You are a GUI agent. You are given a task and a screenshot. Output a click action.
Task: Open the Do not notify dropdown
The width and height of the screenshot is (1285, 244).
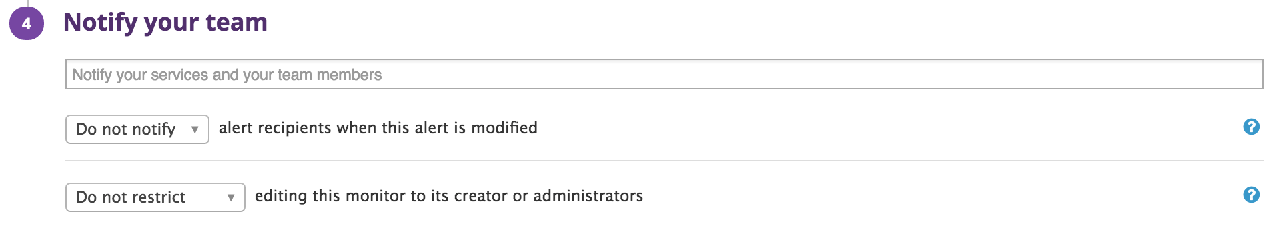click(x=137, y=129)
